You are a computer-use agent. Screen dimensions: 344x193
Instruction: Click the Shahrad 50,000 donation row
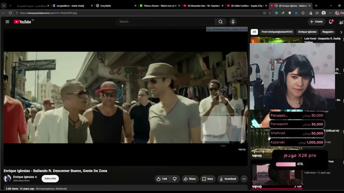pos(297,133)
